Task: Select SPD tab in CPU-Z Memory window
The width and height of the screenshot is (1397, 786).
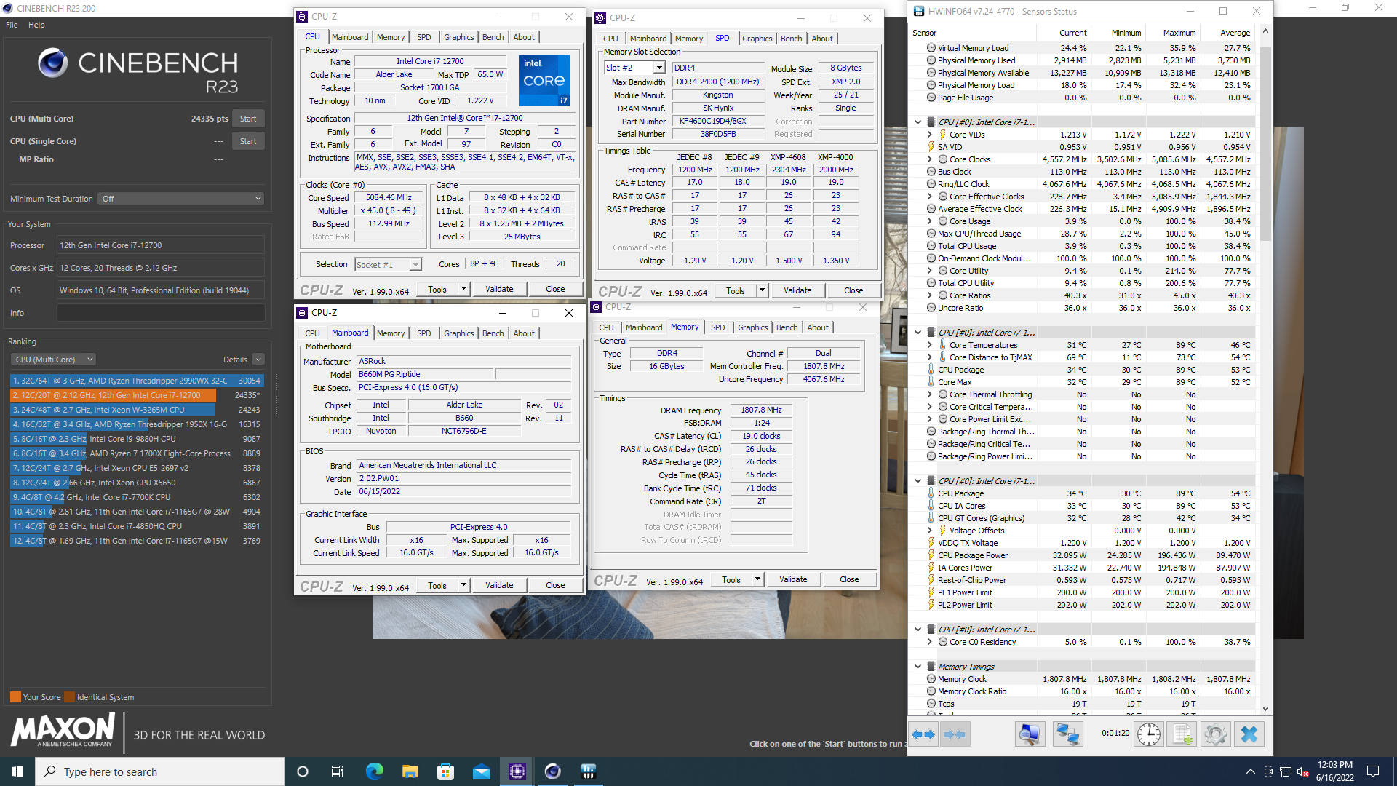Action: [x=717, y=327]
